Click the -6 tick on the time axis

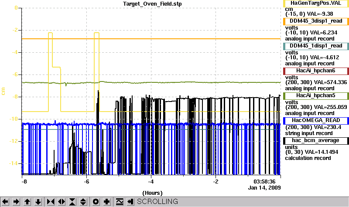(x=86, y=182)
